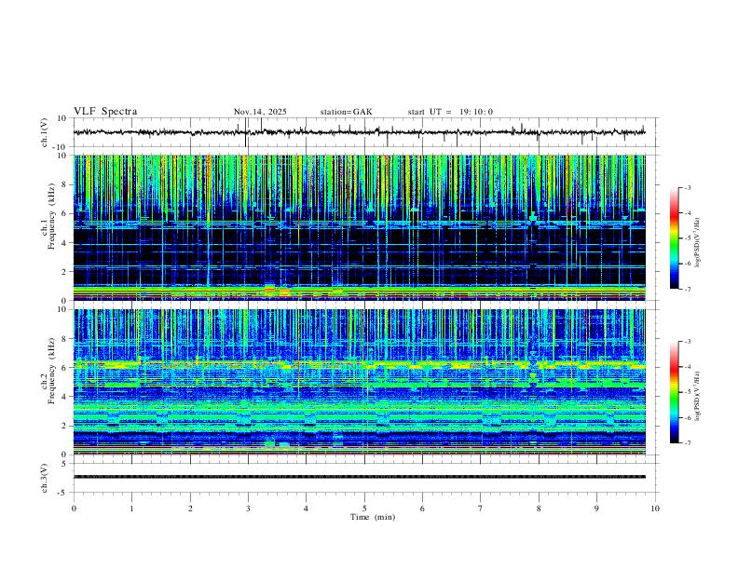The width and height of the screenshot is (738, 570).
Task: Click the "start UT = 19:10:0" text
Action: tap(450, 112)
